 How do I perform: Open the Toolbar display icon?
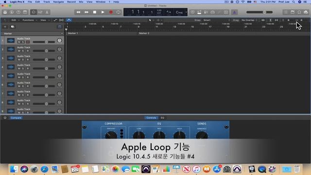pos(25,12)
